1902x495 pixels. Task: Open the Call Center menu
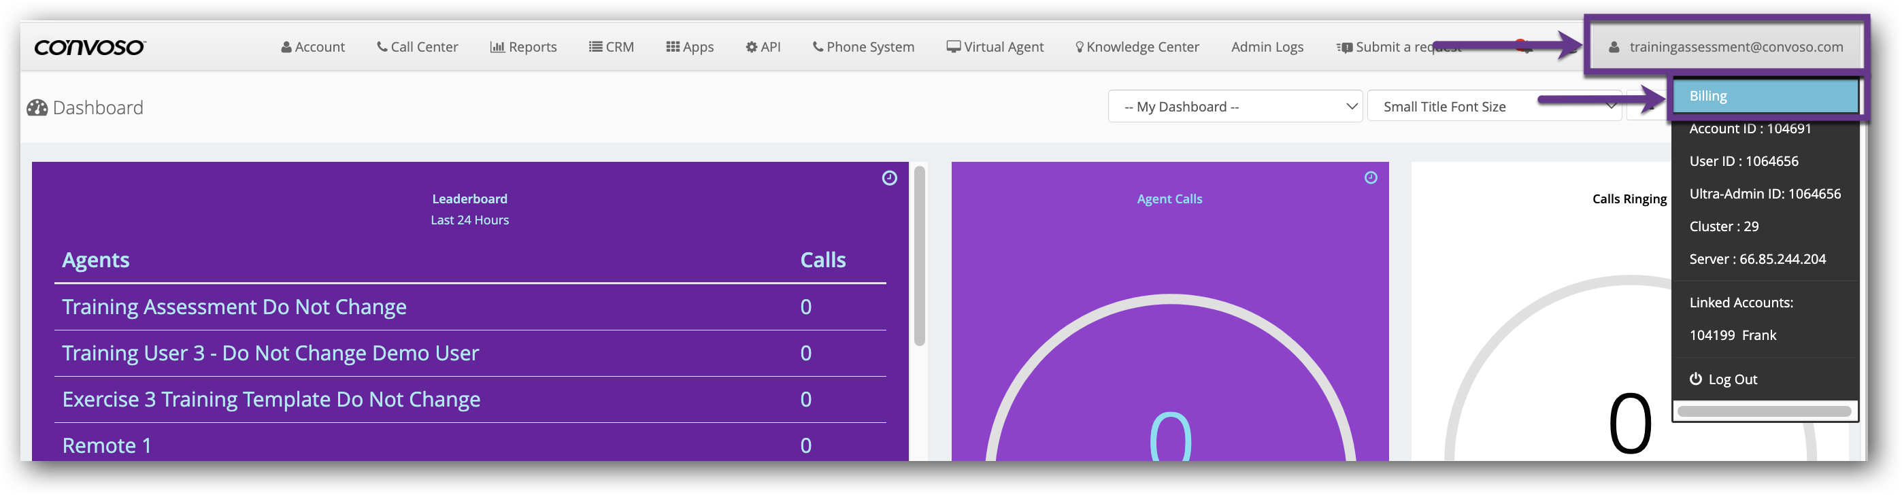417,47
